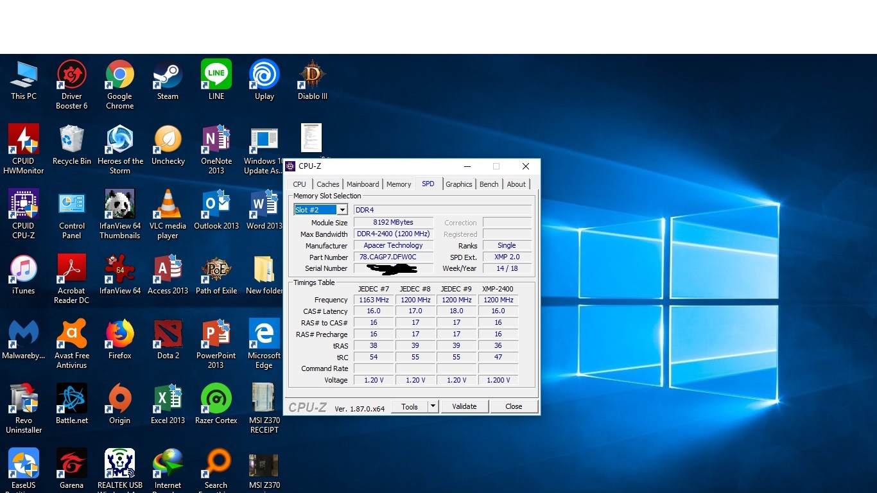Viewport: 877px width, 493px height.
Task: Open Word 2013 shortcut
Action: tap(265, 210)
